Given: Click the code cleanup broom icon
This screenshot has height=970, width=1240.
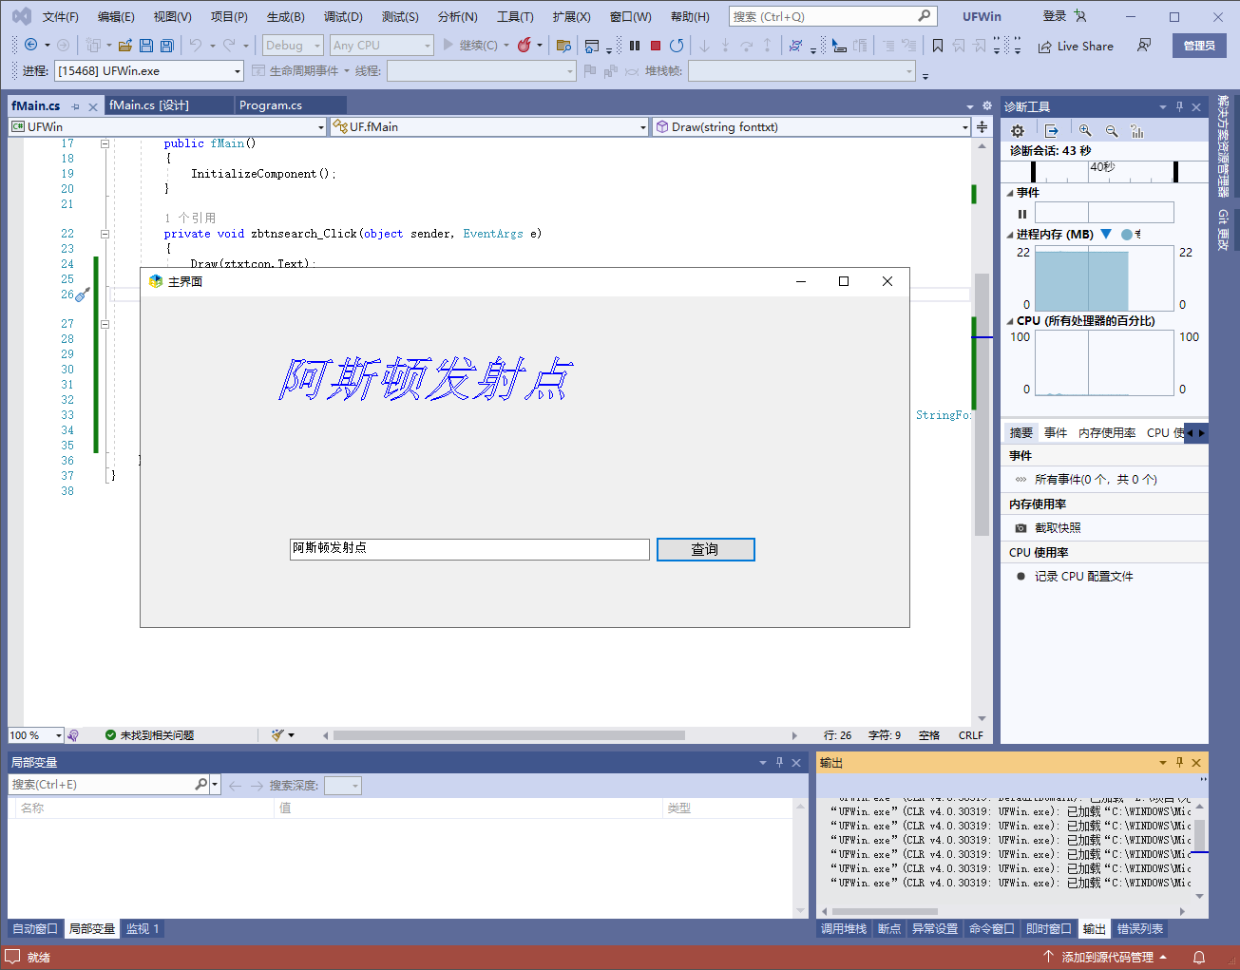Looking at the screenshot, I should (x=277, y=735).
